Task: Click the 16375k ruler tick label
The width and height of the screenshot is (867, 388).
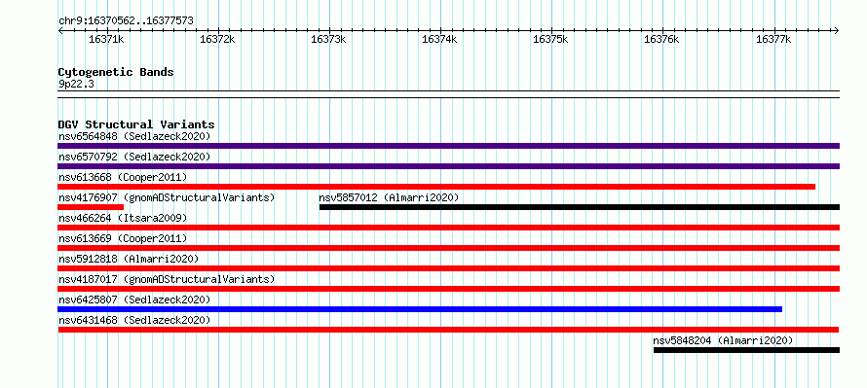Action: click(x=550, y=39)
